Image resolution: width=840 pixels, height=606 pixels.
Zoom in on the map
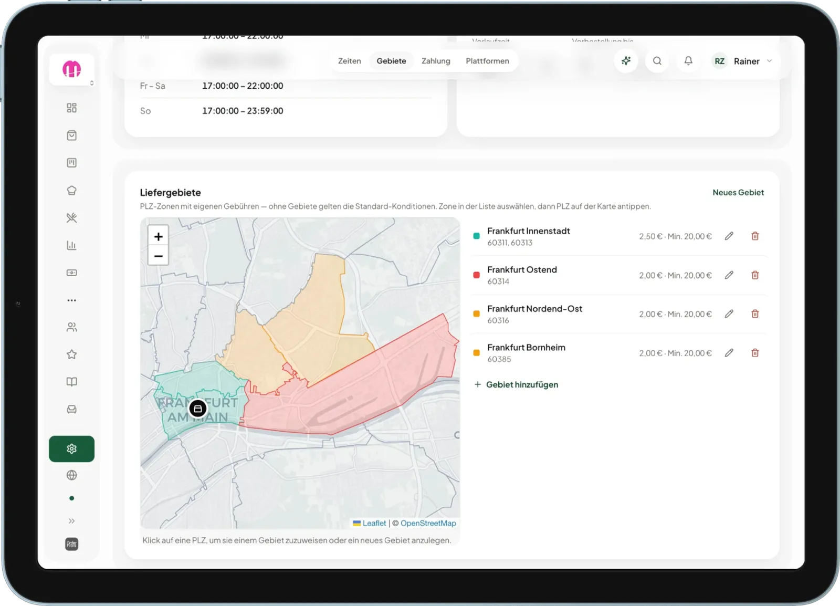[159, 236]
